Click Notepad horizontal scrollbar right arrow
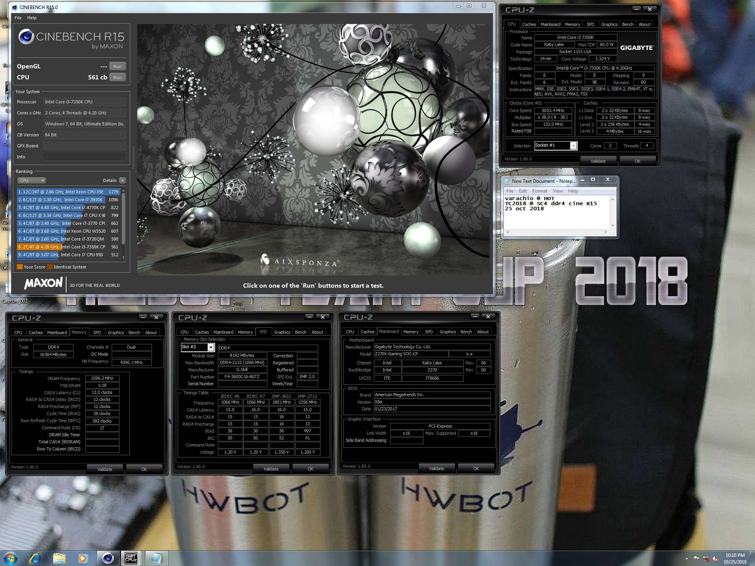Viewport: 755px width, 566px height. pos(606,232)
